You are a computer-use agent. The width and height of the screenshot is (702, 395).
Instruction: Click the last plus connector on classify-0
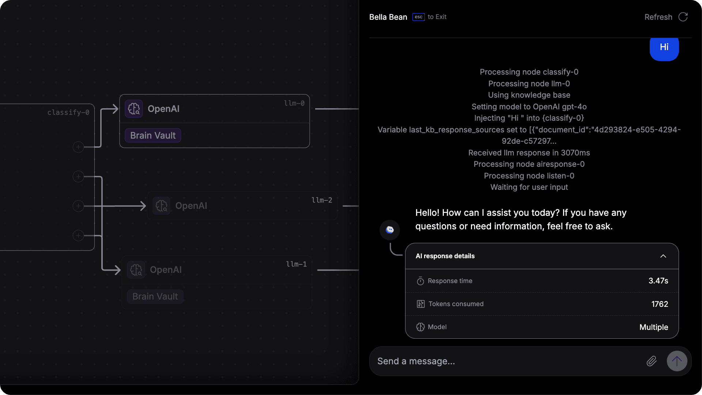(x=78, y=236)
